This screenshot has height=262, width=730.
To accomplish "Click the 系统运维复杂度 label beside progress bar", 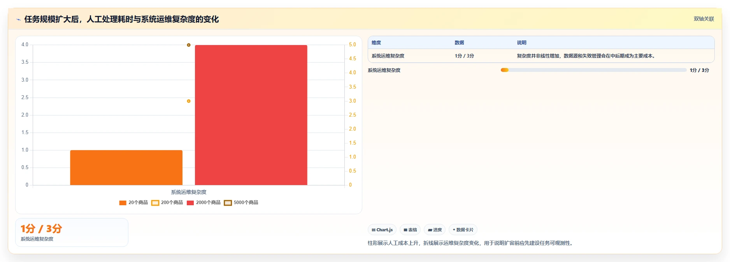I will pos(384,70).
